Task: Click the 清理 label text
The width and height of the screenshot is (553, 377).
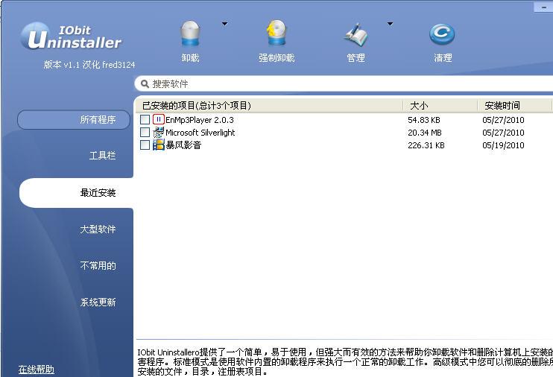Action: pos(443,58)
